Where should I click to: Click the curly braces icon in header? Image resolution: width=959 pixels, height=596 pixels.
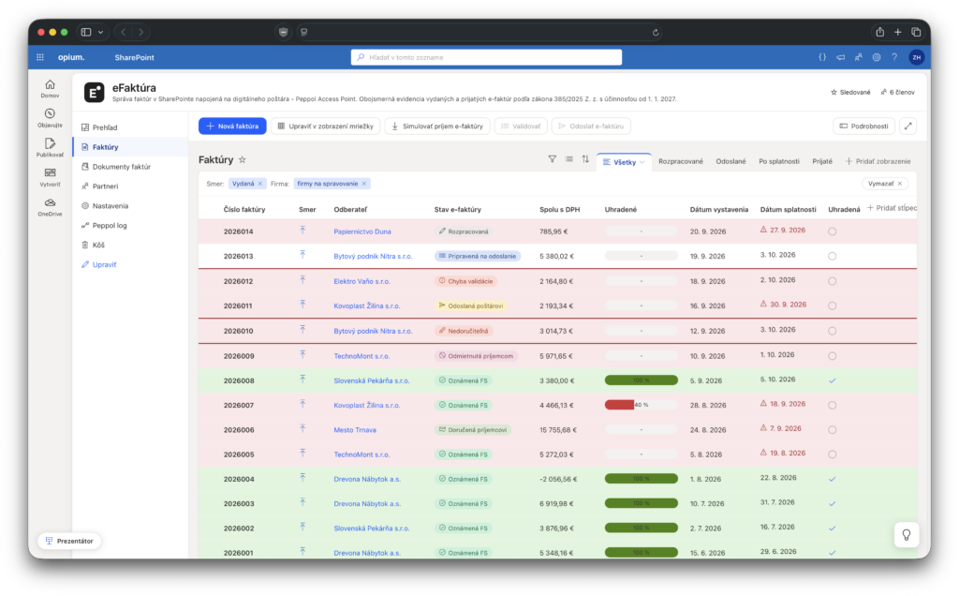pos(822,57)
